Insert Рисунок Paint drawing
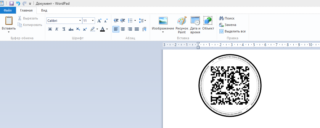The image size is (320, 128). click(182, 25)
